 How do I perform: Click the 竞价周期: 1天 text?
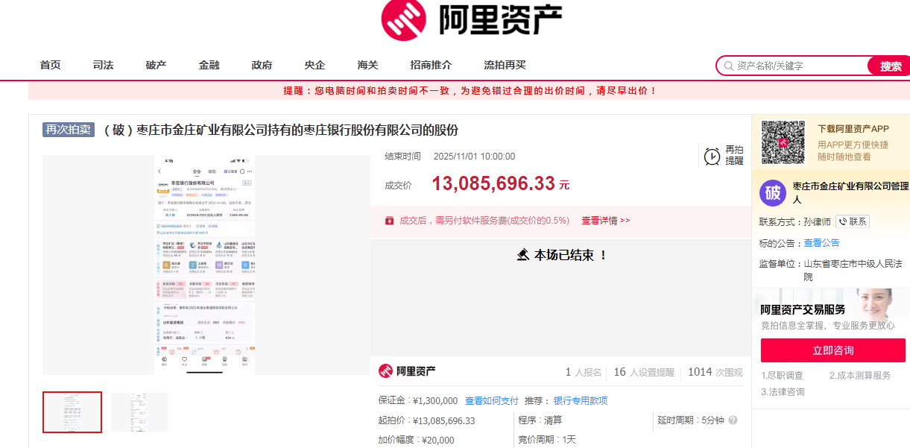pyautogui.click(x=547, y=440)
